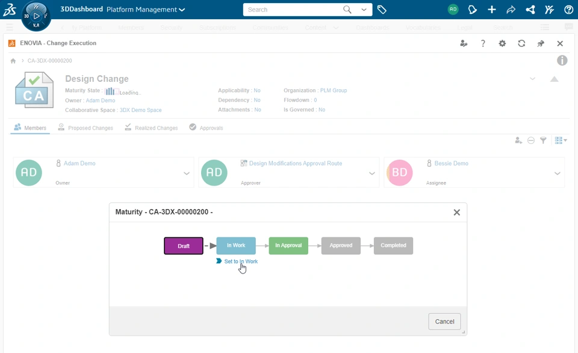Open notifications tag icon in top bar
This screenshot has height=353, width=578.
472,10
